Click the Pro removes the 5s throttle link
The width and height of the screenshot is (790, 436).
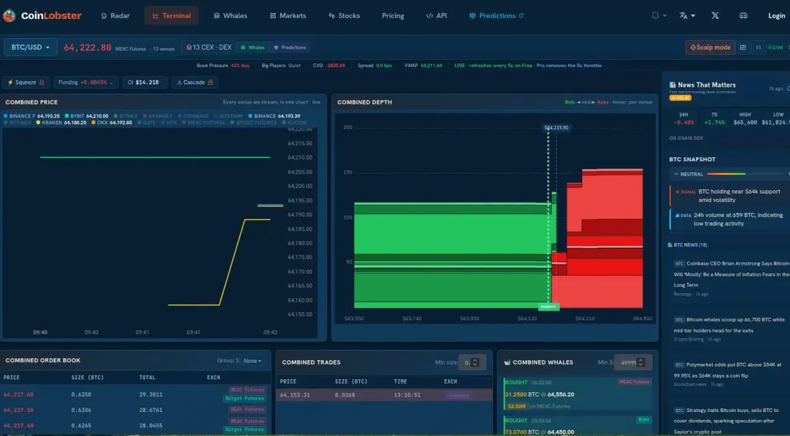pyautogui.click(x=569, y=65)
